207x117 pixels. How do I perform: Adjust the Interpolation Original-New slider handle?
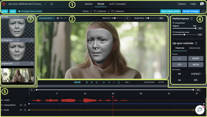click(196, 28)
